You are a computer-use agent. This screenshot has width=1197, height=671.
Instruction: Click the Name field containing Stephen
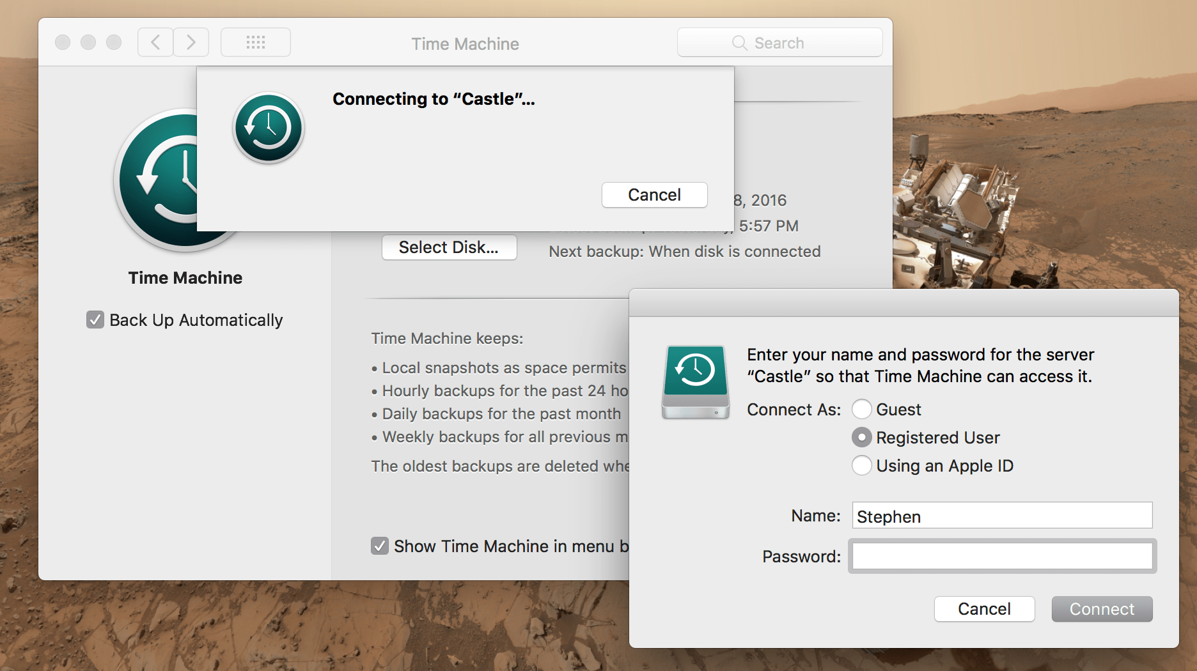click(1001, 516)
